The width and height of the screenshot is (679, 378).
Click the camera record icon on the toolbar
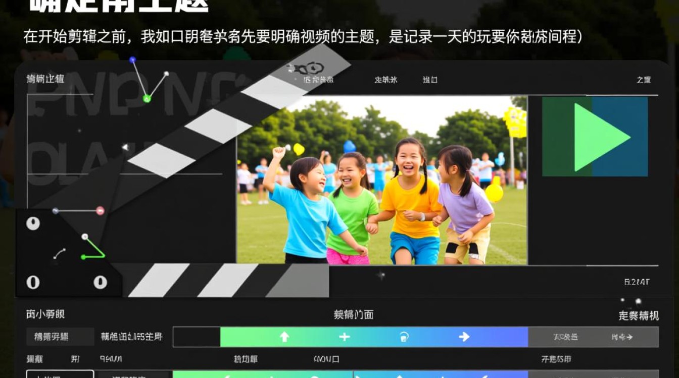click(403, 338)
